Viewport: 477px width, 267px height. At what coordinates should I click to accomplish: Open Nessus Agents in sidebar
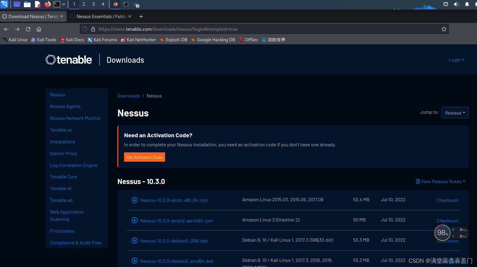coord(65,106)
